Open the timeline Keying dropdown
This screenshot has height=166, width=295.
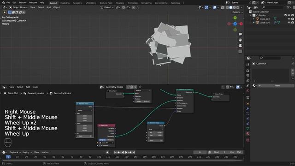[x=27, y=152]
